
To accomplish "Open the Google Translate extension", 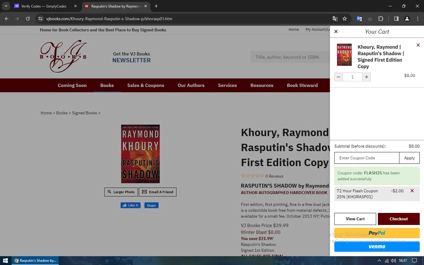I will point(359,19).
